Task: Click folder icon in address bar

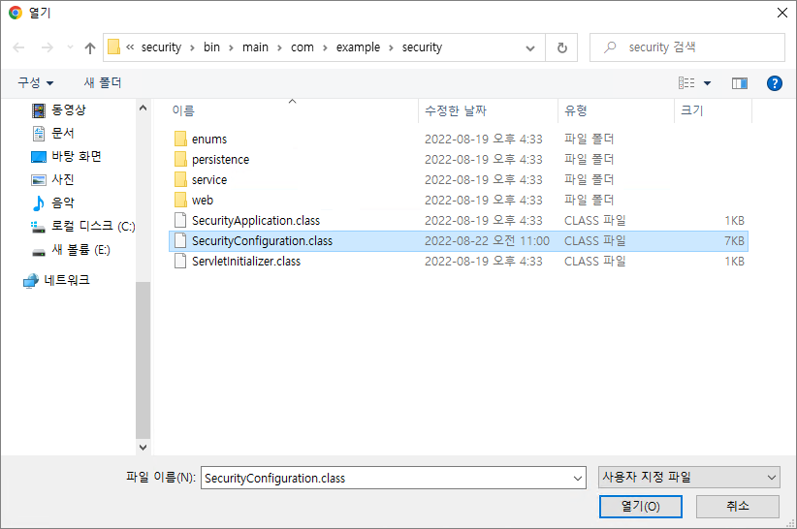Action: pyautogui.click(x=114, y=47)
